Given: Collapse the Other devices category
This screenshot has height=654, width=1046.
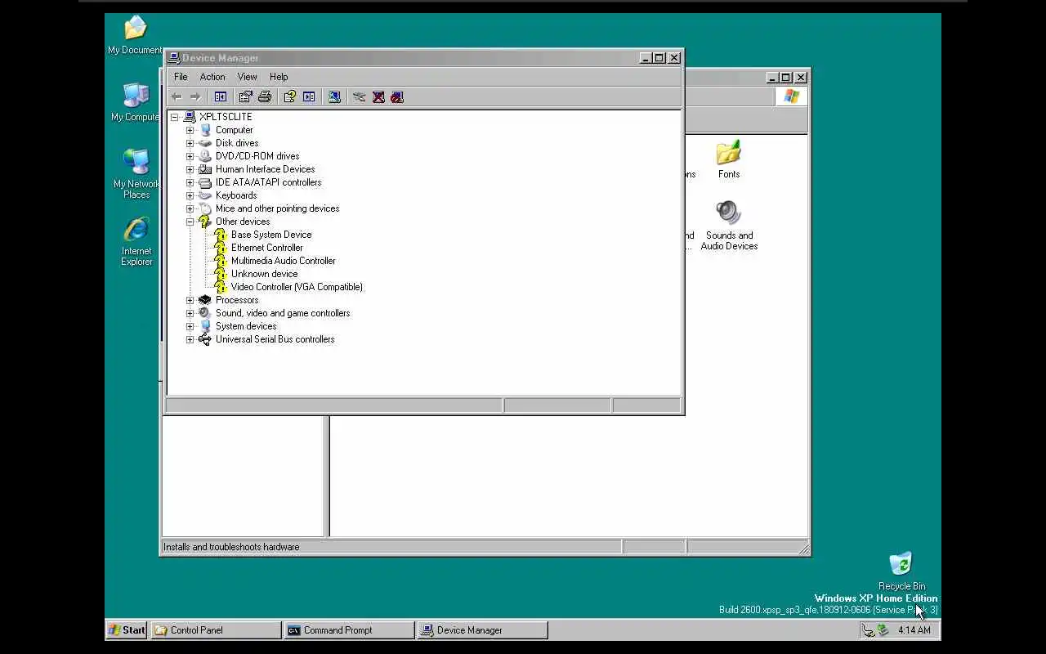Looking at the screenshot, I should (190, 222).
